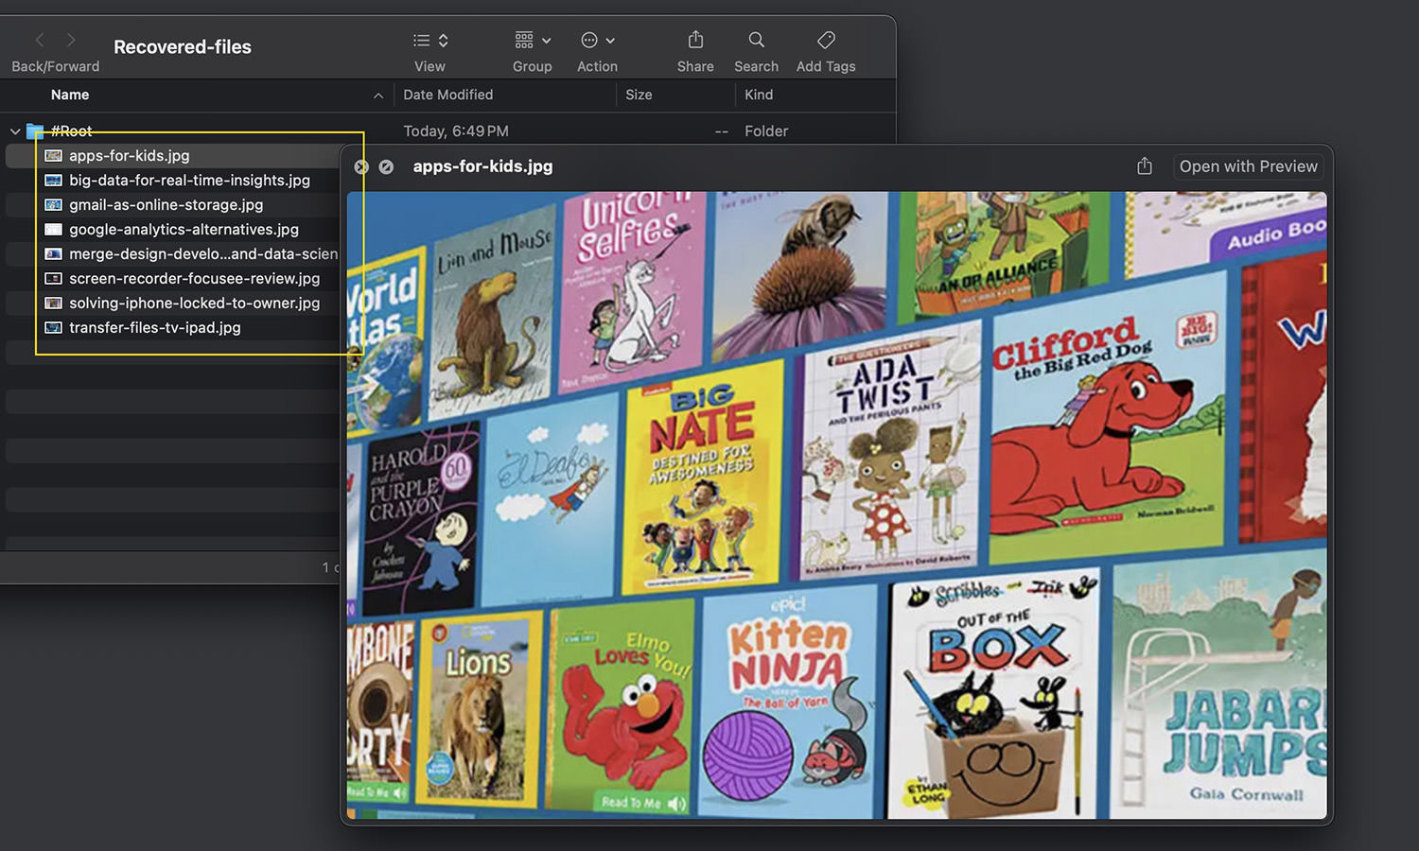Select transfer-files-tv-ipad.jpg
The image size is (1419, 851).
coord(155,327)
